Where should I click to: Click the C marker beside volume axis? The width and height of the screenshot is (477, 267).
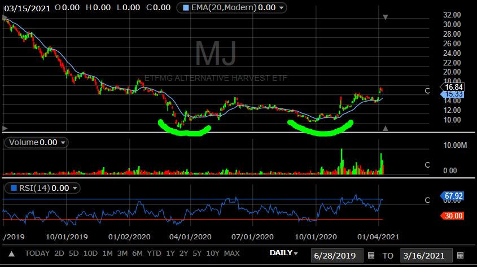pos(427,165)
